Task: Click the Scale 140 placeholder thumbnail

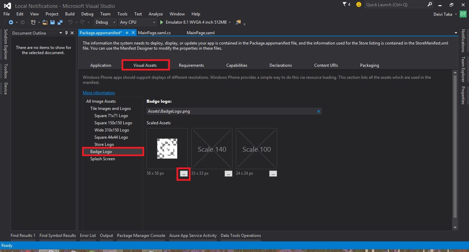Action: (212, 149)
